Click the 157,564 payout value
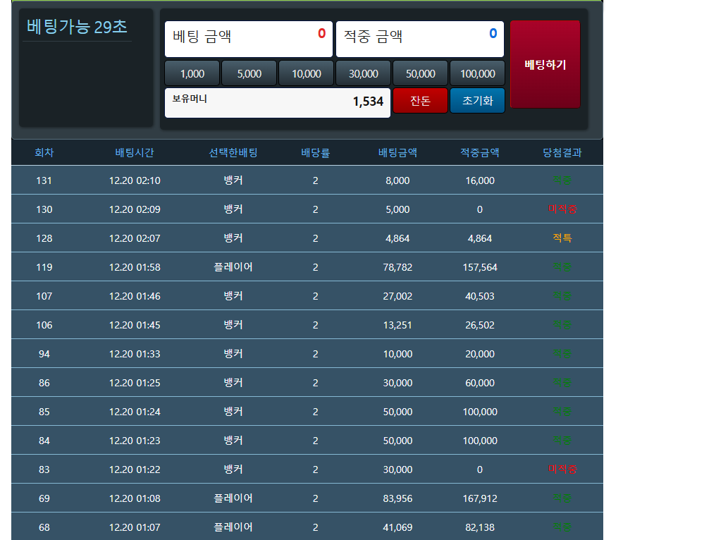Viewport: 728px width, 540px height. pyautogui.click(x=480, y=267)
